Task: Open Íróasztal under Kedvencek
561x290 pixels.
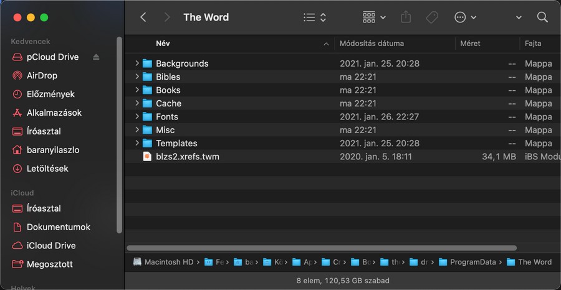Action: pyautogui.click(x=44, y=131)
